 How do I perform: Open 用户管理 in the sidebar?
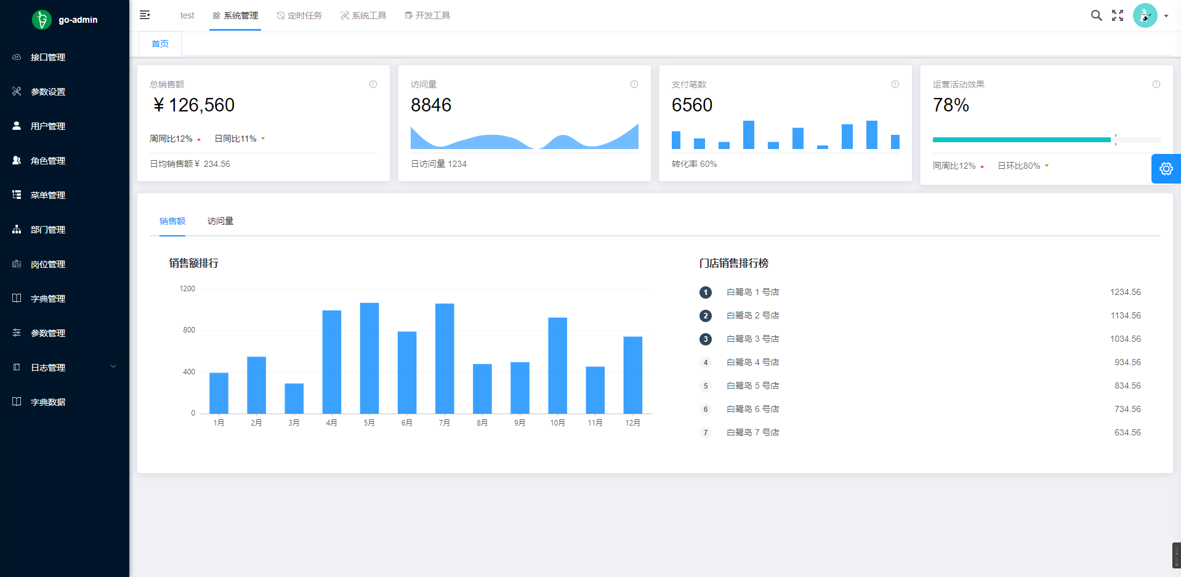(48, 126)
